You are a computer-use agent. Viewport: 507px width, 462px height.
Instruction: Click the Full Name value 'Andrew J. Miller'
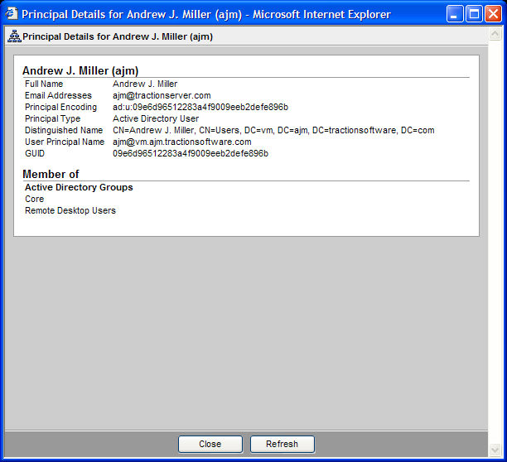[145, 84]
